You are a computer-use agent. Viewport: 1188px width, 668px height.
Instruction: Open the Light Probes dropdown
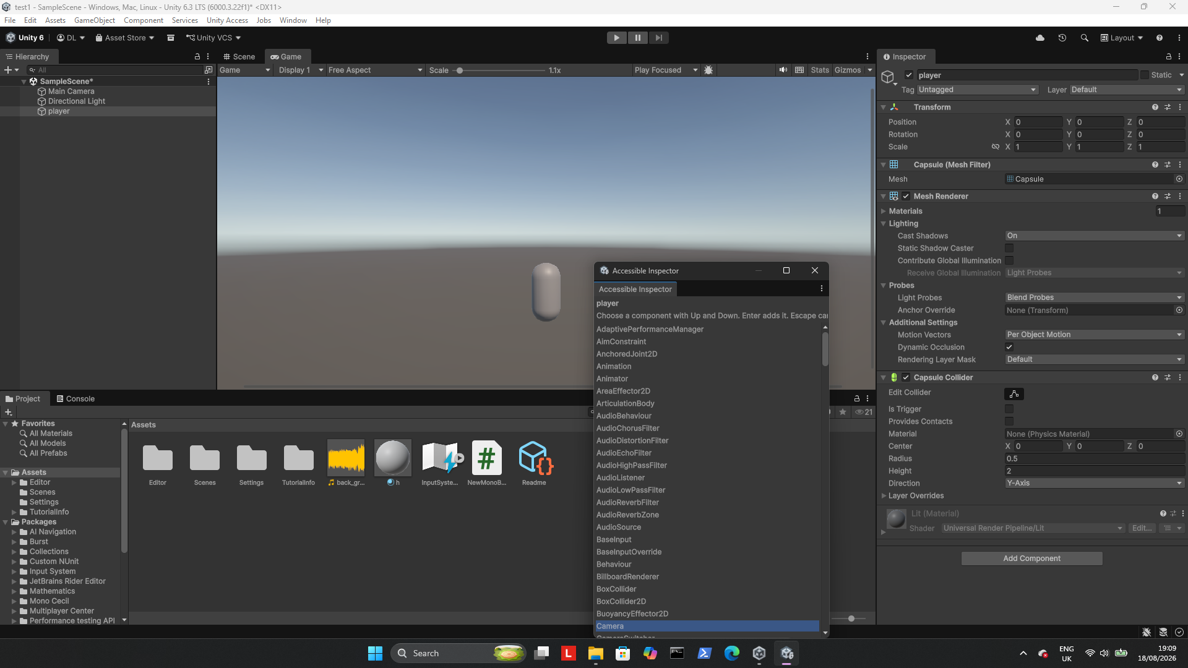point(1095,298)
